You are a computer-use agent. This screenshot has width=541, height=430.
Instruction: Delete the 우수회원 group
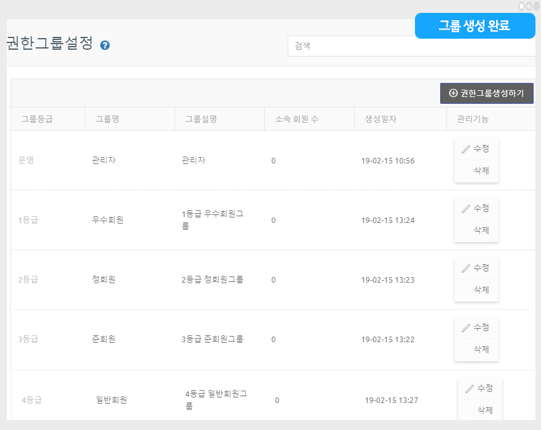481,230
